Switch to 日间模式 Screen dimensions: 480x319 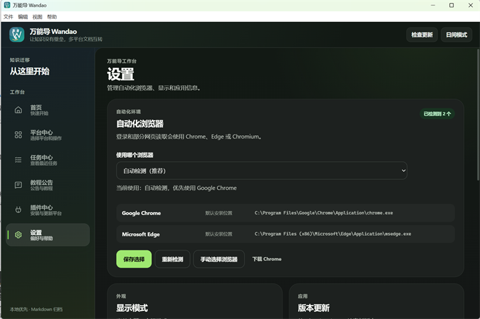457,35
